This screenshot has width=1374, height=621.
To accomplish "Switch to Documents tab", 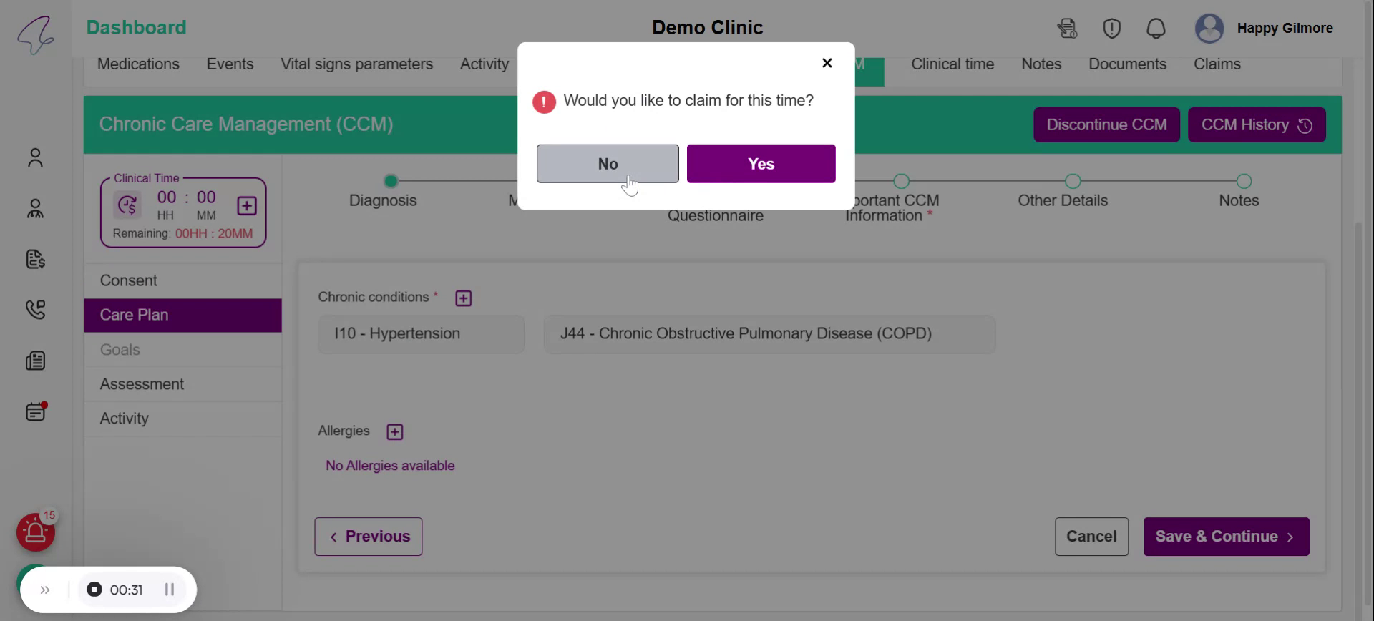I will pos(1127,64).
